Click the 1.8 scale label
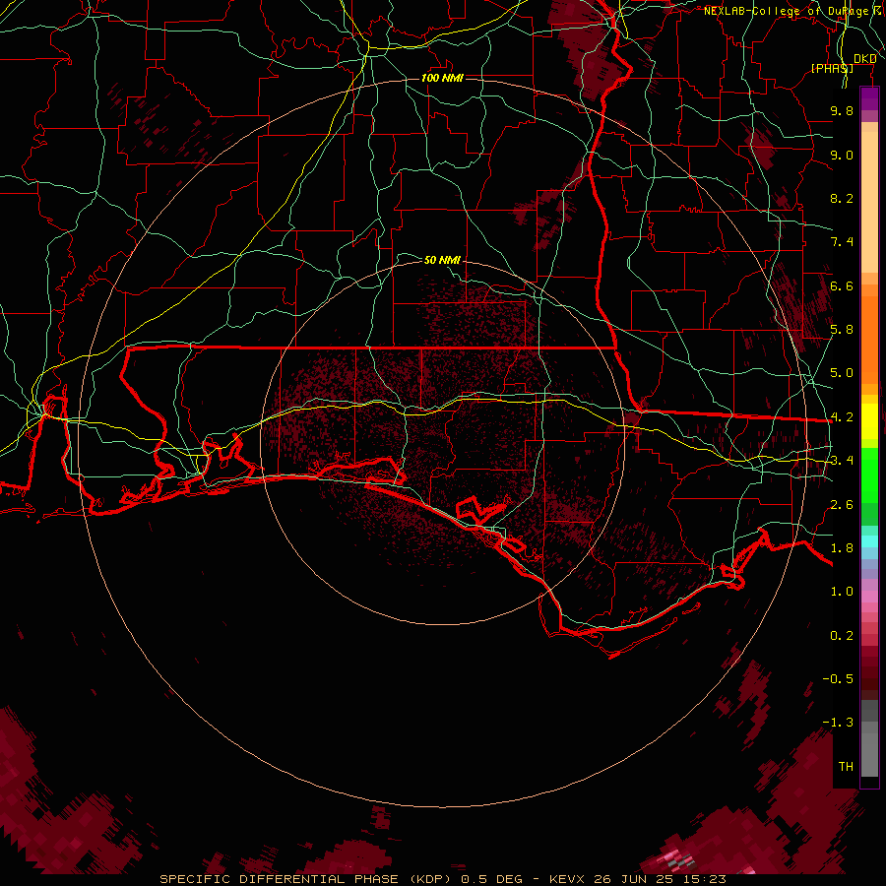This screenshot has height=886, width=886. point(842,548)
